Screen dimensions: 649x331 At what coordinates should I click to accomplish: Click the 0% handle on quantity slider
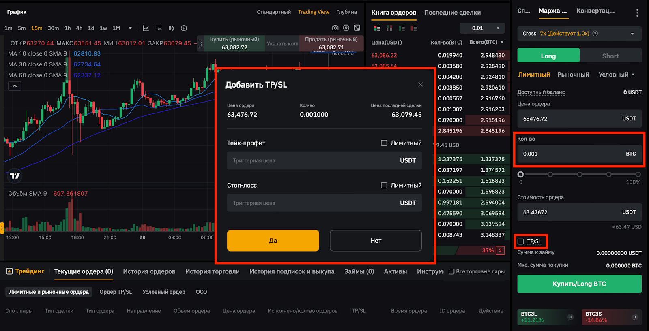pyautogui.click(x=520, y=174)
